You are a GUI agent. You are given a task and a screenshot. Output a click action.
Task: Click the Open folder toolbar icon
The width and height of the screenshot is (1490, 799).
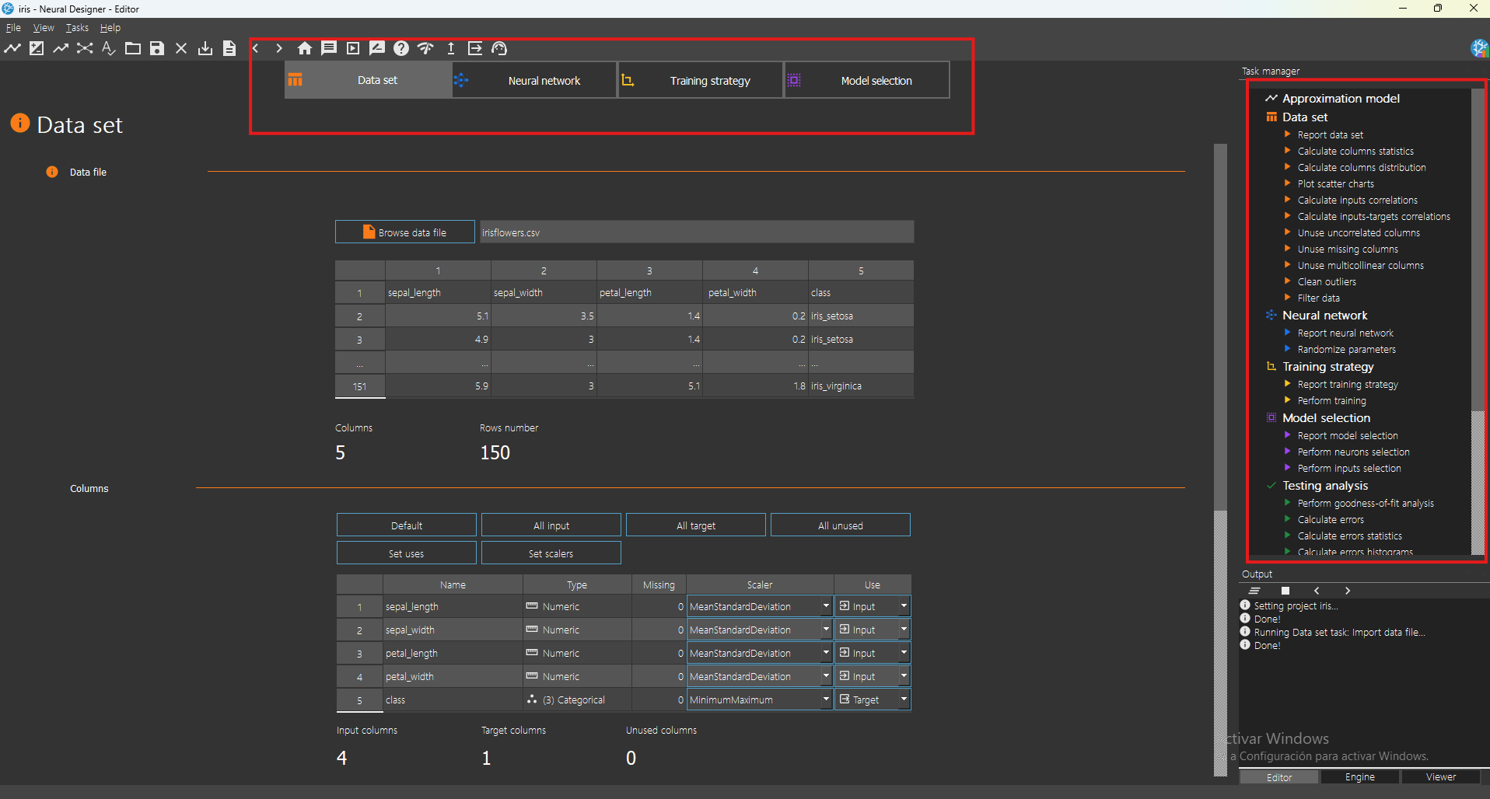click(133, 48)
